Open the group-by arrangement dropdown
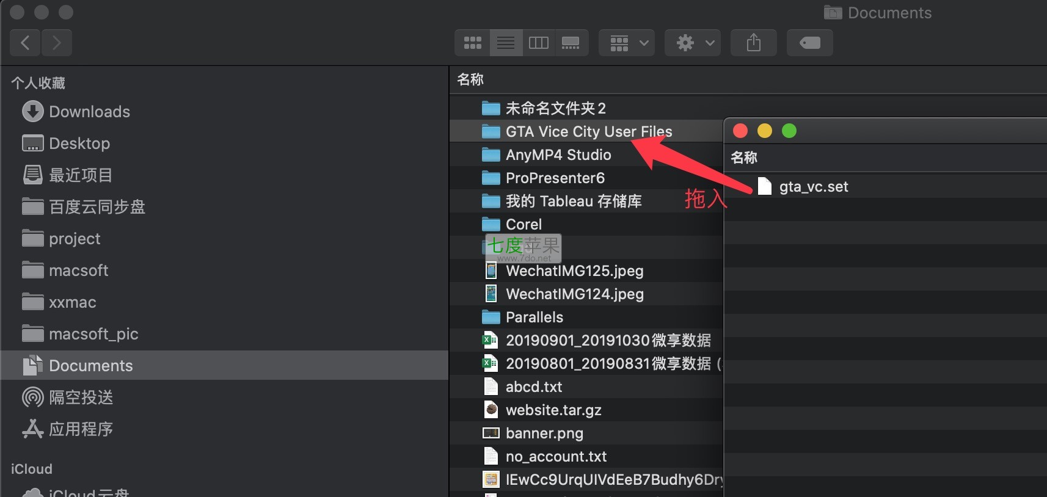 point(627,43)
